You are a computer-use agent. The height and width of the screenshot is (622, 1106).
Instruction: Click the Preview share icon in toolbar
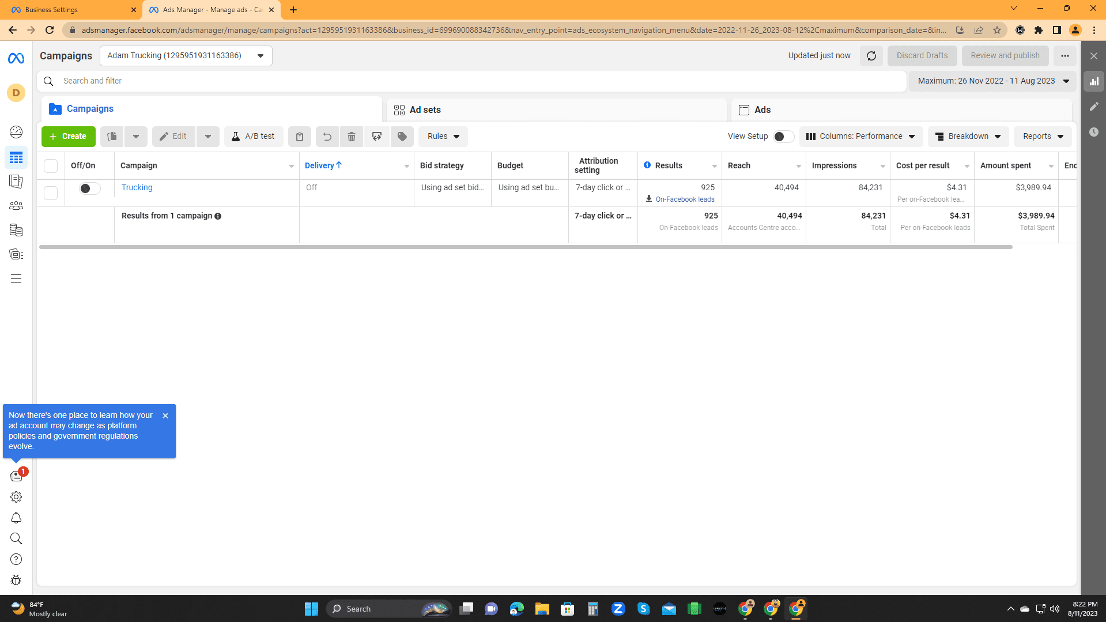(x=377, y=137)
